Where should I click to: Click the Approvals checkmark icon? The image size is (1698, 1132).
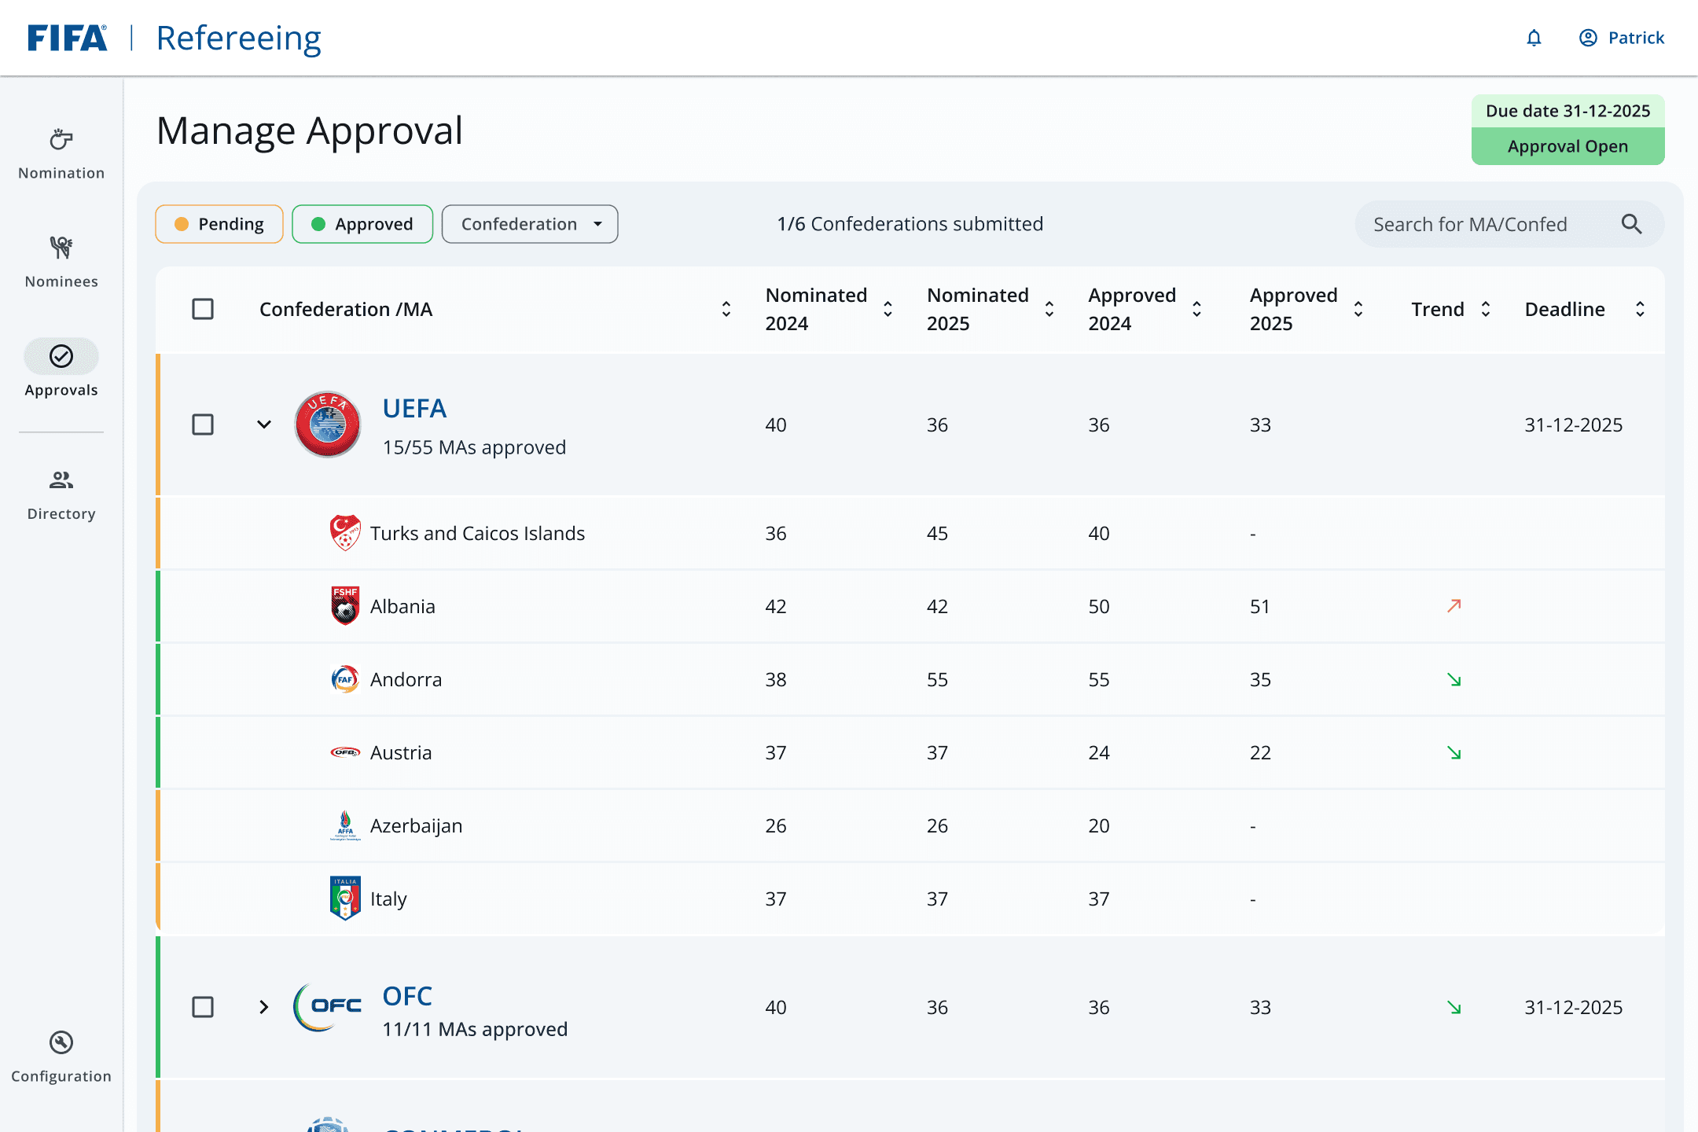coord(61,357)
